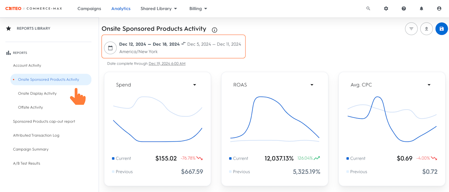Click the info icon beside report title
This screenshot has height=192, width=449.
(215, 30)
